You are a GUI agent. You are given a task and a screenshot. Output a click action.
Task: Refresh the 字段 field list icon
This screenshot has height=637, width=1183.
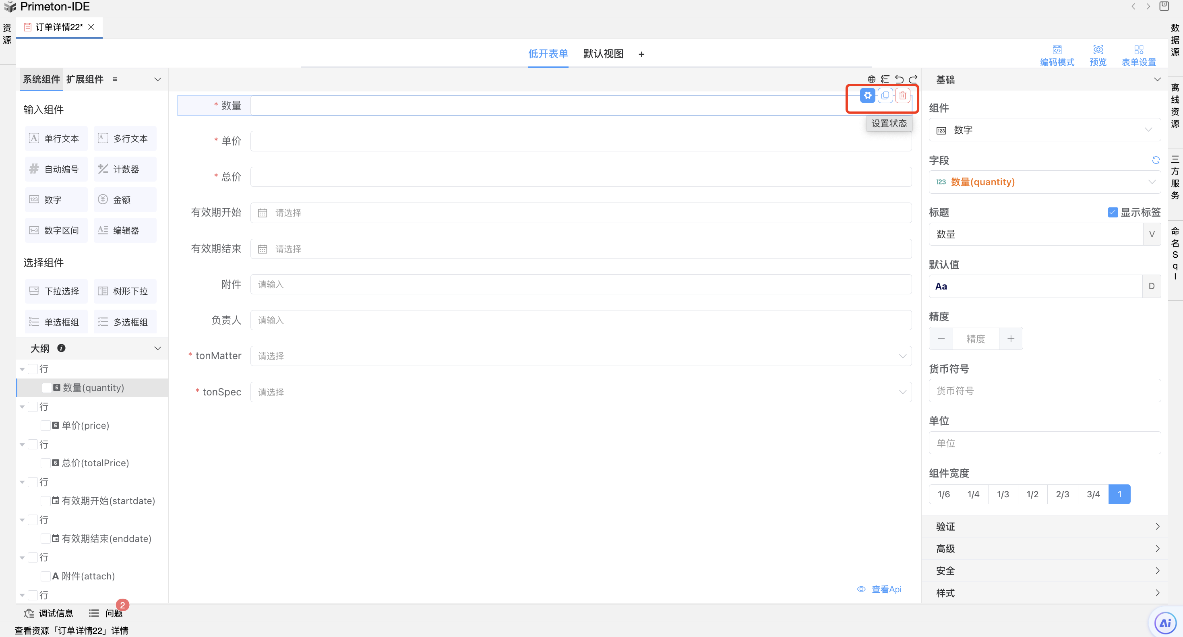[1156, 160]
